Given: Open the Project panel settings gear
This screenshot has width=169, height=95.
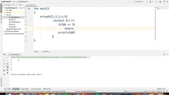Looking at the screenshot, I should [20, 5].
